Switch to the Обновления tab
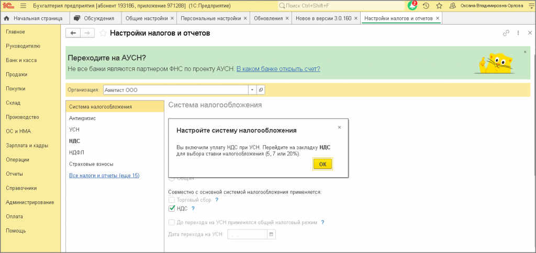Image resolution: width=536 pixels, height=253 pixels. pos(269,18)
